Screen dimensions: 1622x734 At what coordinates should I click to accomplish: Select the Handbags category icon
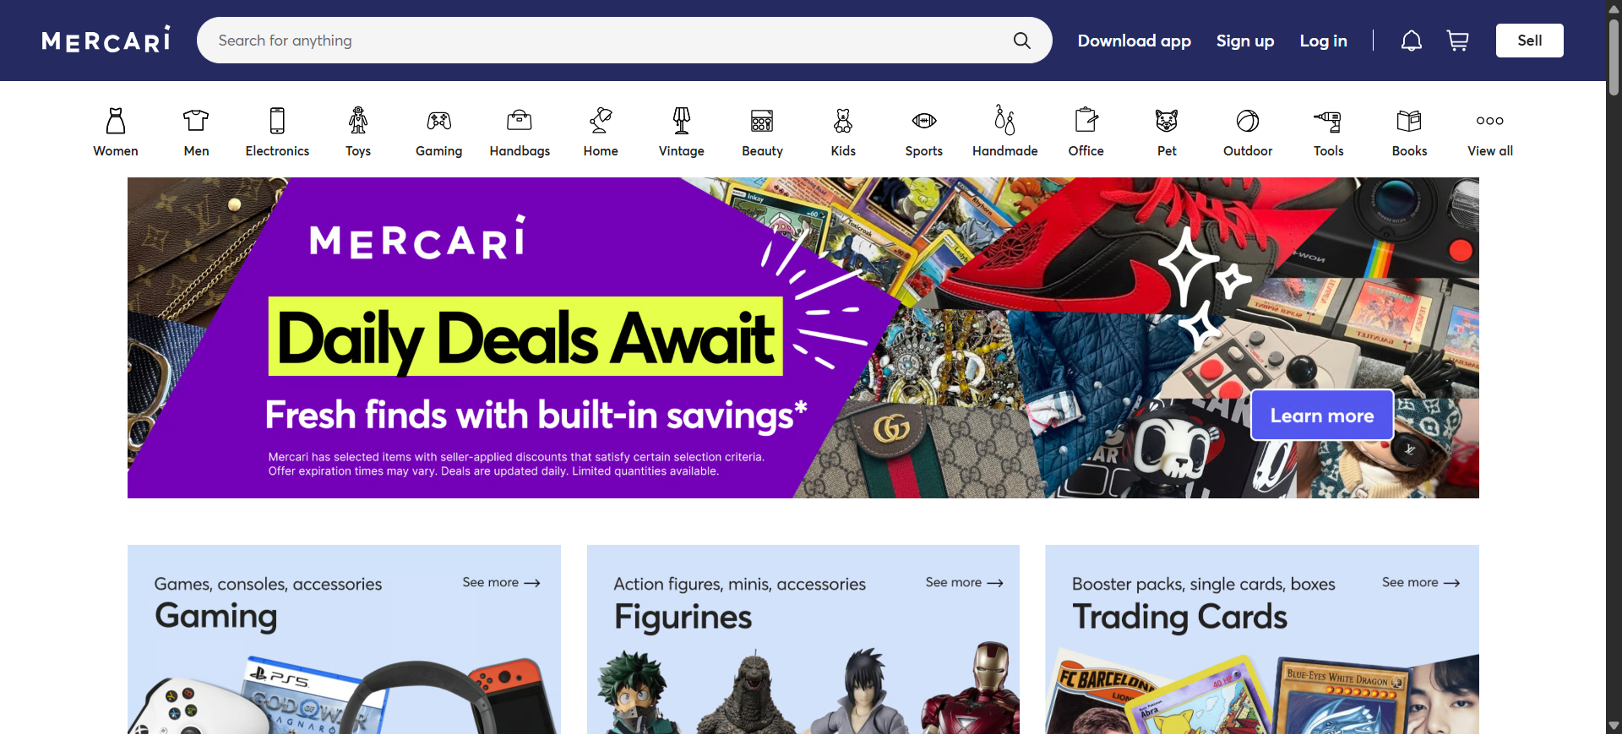[520, 121]
